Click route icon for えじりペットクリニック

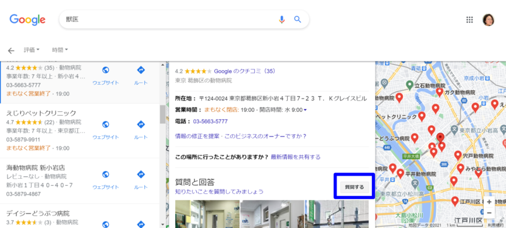click(x=140, y=124)
